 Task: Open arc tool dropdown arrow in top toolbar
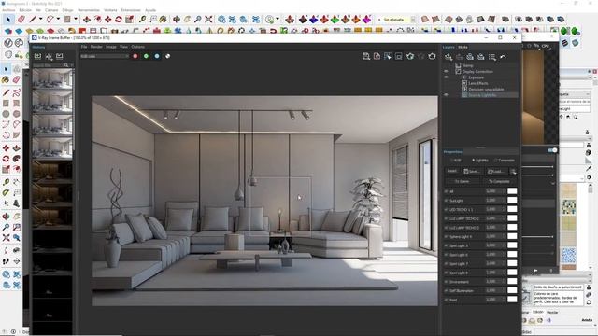coord(58,19)
